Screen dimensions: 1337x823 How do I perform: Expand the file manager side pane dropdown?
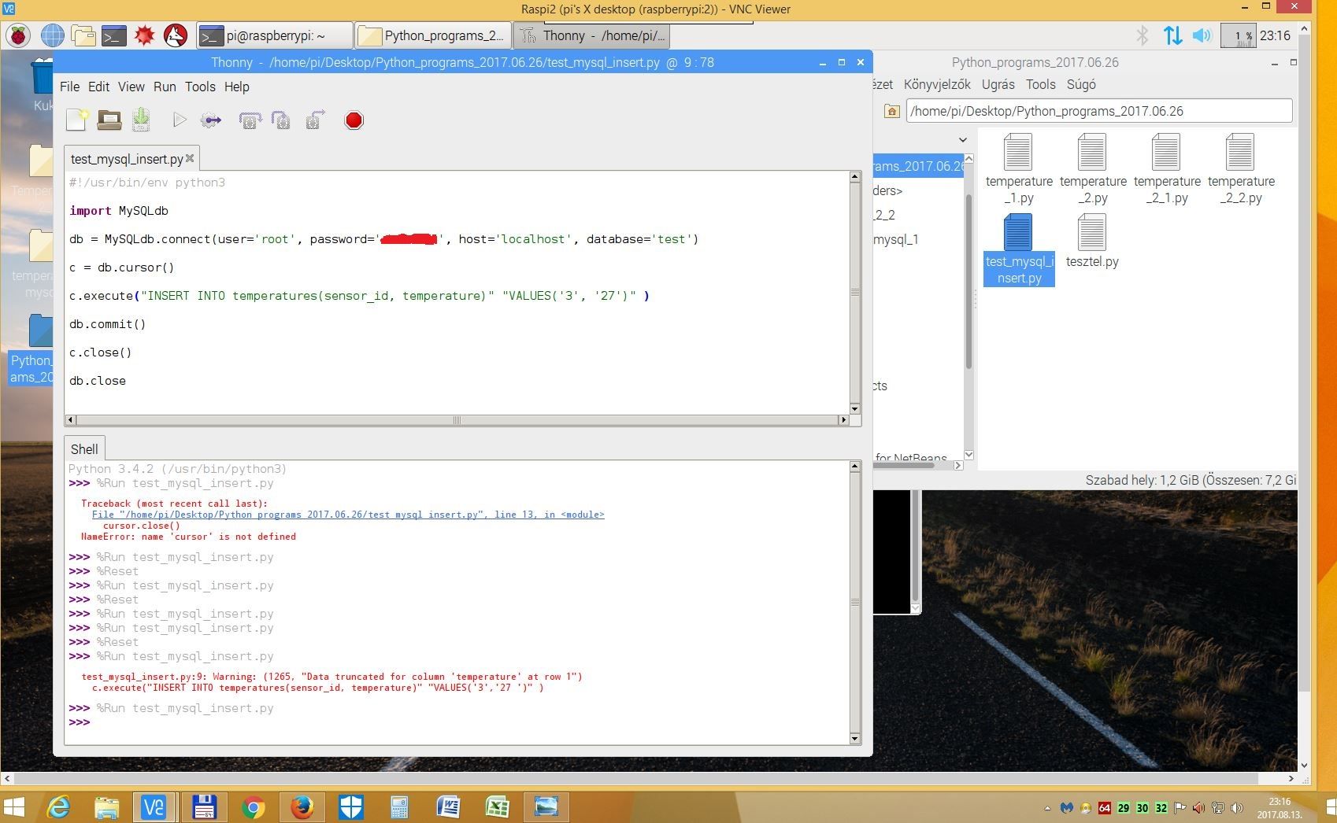click(962, 140)
